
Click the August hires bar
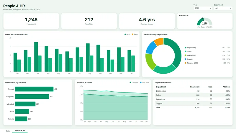coord(88,57)
